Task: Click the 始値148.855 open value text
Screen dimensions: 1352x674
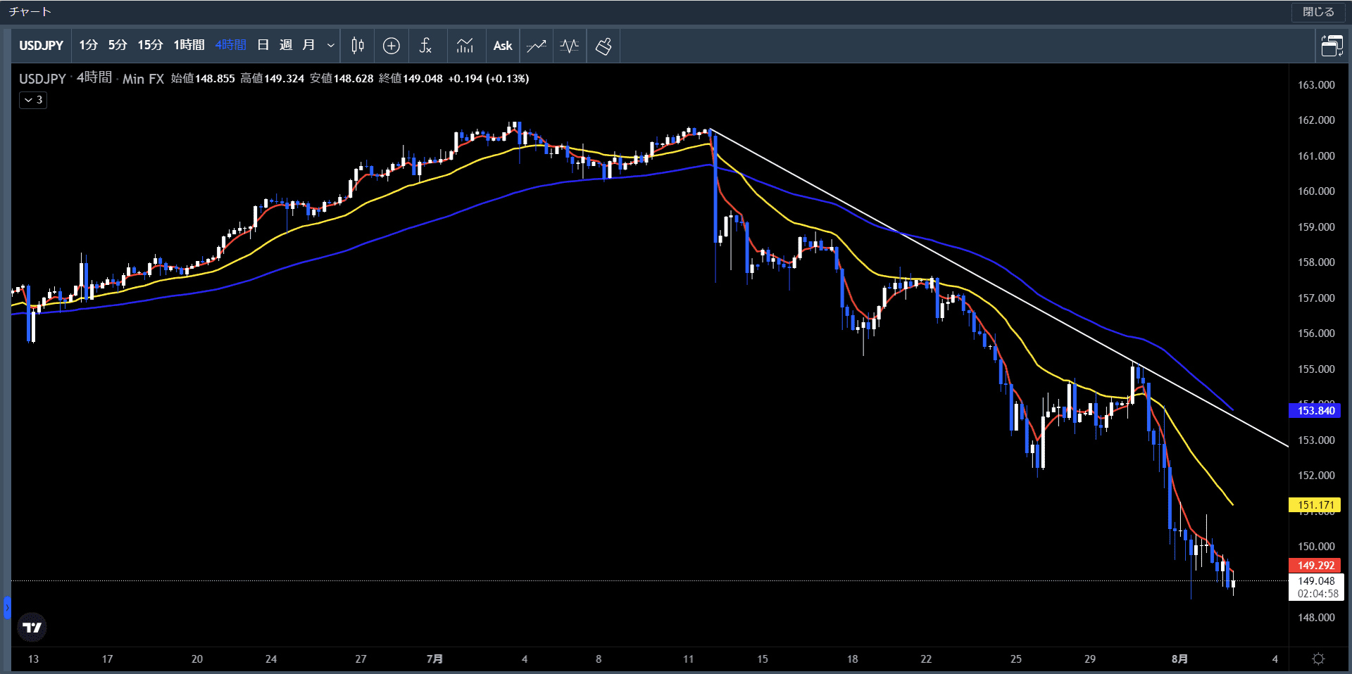Action: tap(203, 79)
